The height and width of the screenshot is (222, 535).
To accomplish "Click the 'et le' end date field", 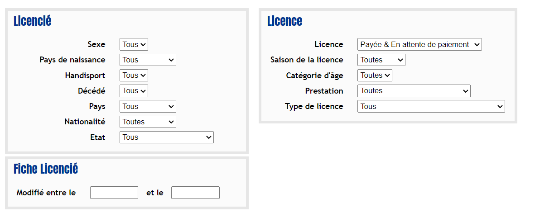I will pos(195,192).
